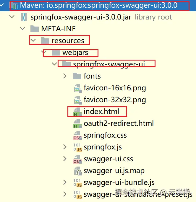Screen dimensions: 196x202
Task: Select the springfox.css file
Action: point(105,136)
